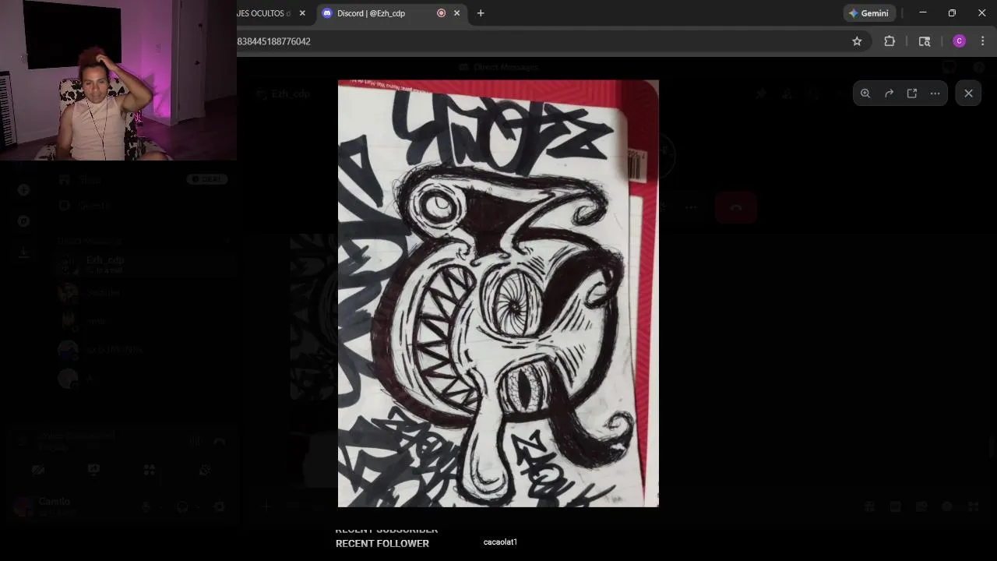Click the webcam overlay feed
The width and height of the screenshot is (997, 561).
[118, 80]
